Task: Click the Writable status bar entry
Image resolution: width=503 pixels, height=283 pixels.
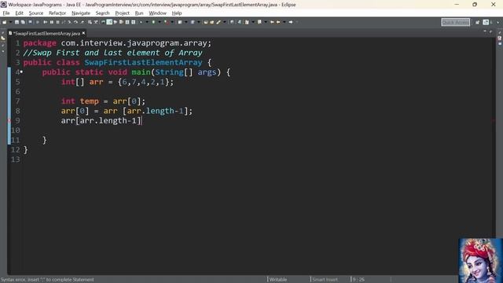Action: [x=277, y=280]
